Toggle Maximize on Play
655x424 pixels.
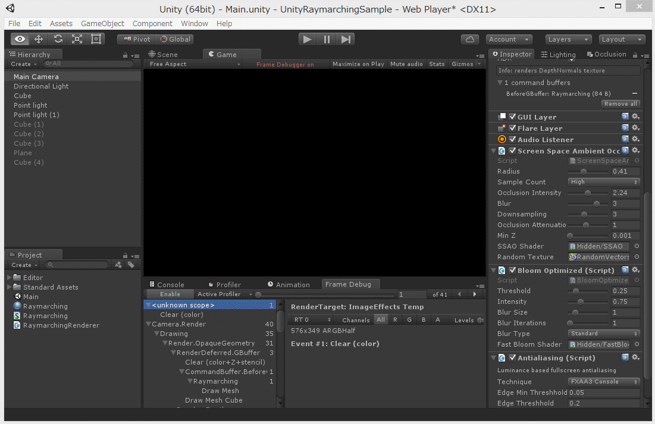[x=358, y=64]
